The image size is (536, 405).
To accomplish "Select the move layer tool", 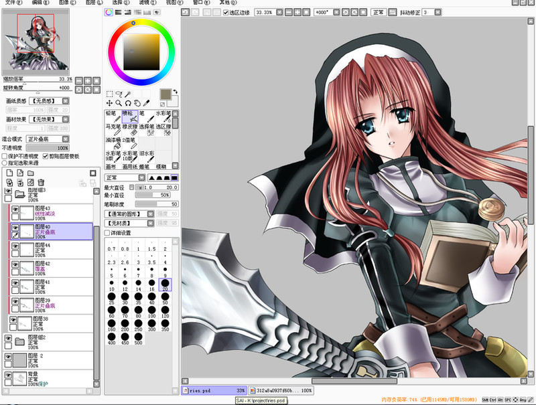I will click(x=109, y=103).
